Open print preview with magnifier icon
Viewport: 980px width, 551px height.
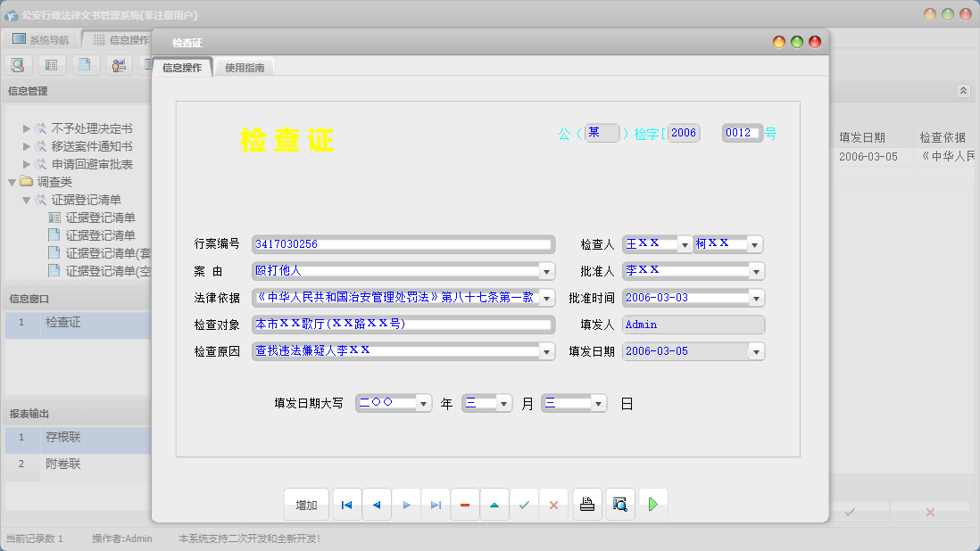pos(619,505)
